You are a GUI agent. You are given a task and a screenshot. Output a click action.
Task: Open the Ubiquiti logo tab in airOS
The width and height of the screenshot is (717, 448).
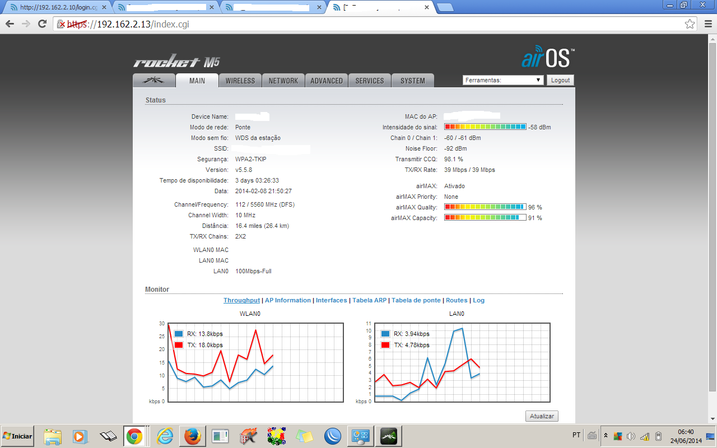tap(154, 81)
